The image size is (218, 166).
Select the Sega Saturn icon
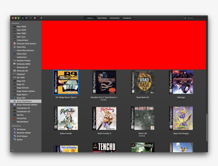coord(14,94)
